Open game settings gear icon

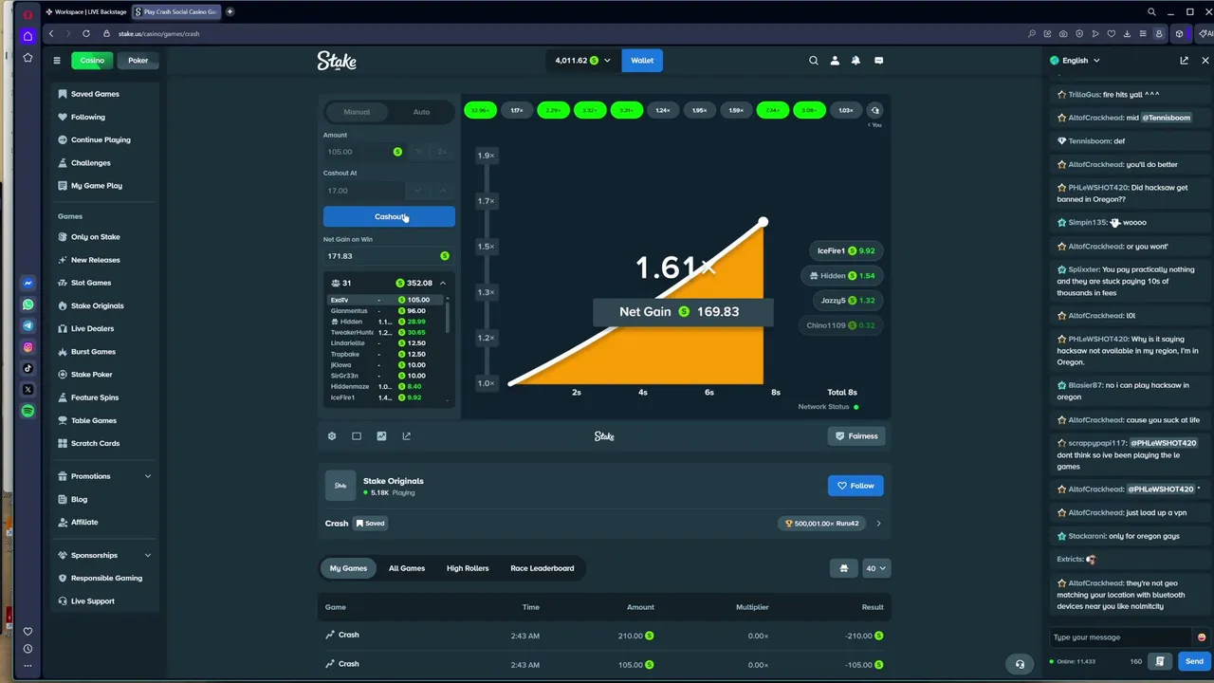coord(332,436)
